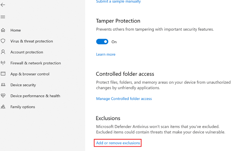
Task: Click the Family options people icon
Action: [3, 107]
